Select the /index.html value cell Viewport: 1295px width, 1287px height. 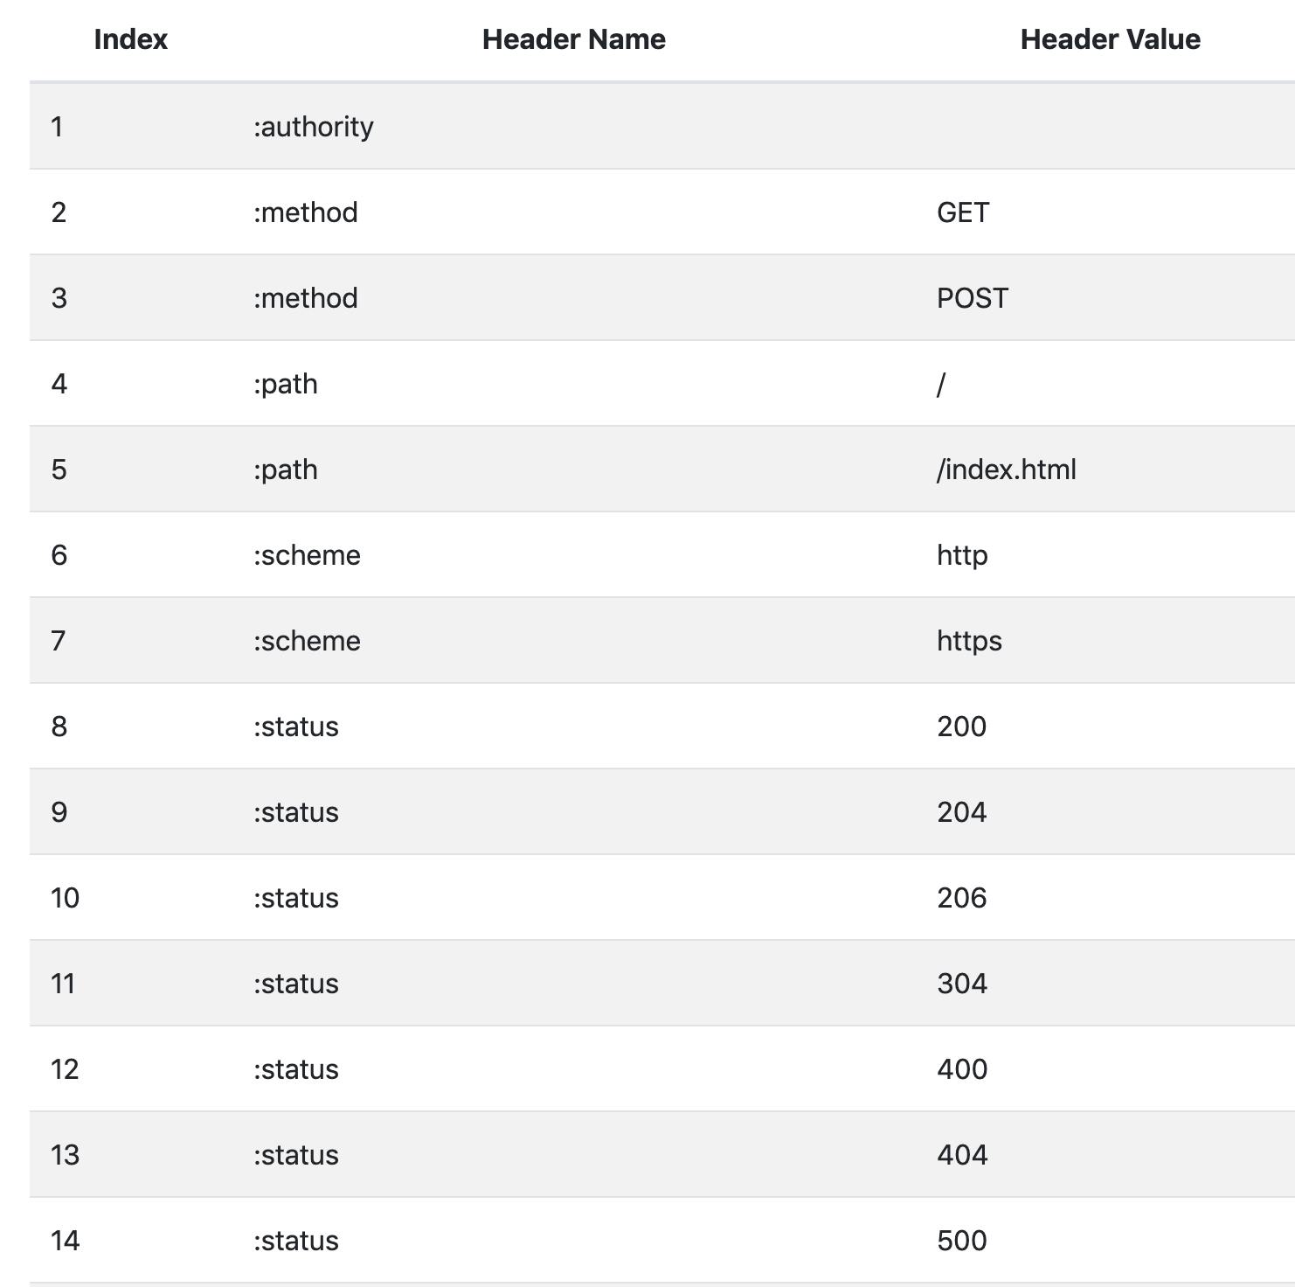click(x=1007, y=470)
